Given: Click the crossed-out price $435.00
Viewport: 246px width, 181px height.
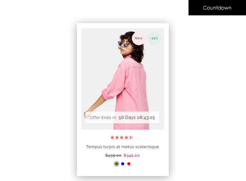Looking at the screenshot, I should (113, 155).
